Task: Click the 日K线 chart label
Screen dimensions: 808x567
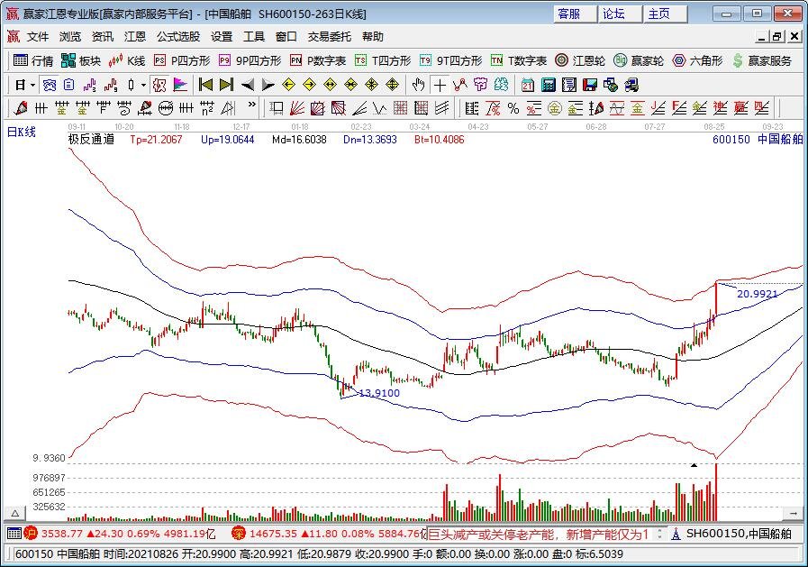Action: [x=21, y=132]
